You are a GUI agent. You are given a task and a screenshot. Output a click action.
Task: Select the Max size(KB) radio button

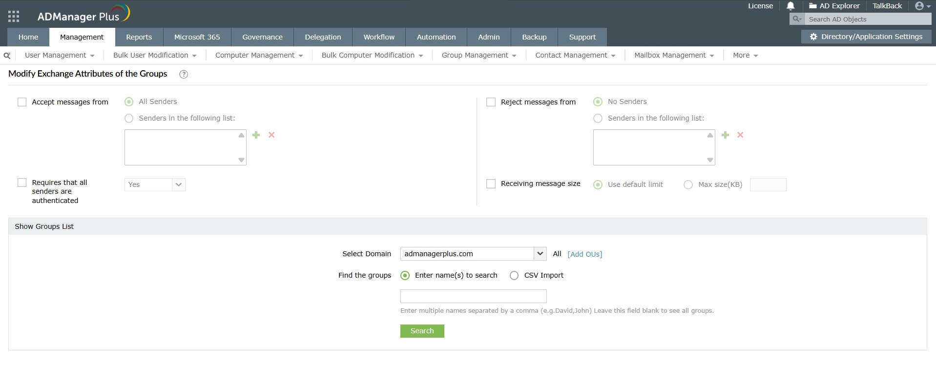pos(688,184)
